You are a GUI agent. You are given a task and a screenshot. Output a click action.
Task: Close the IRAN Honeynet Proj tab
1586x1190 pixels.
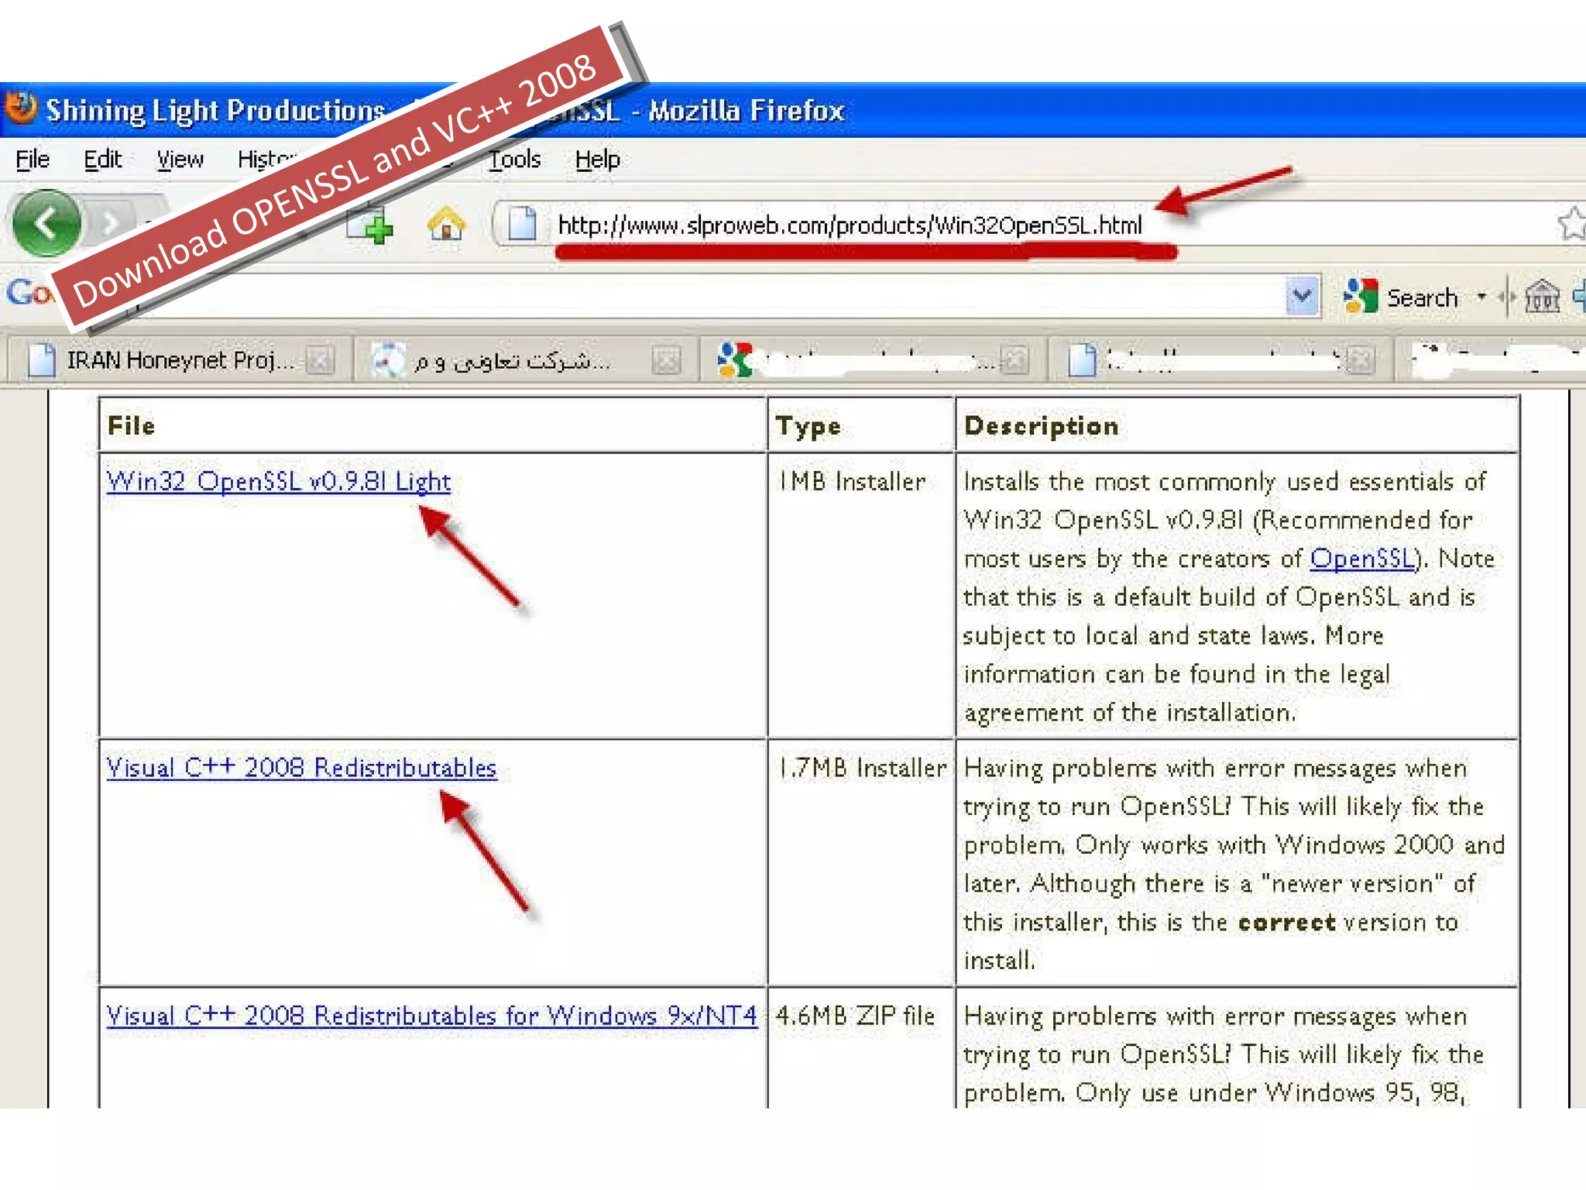pyautogui.click(x=321, y=360)
